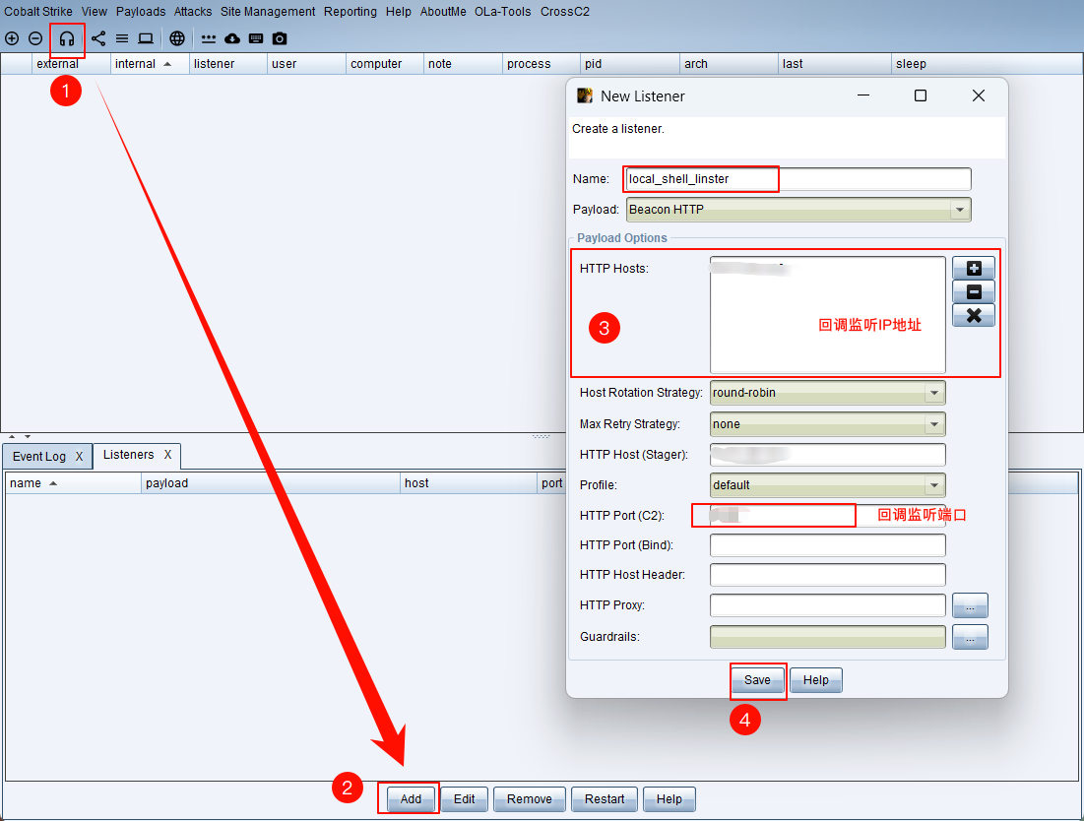The image size is (1084, 821).
Task: Add an HTTP host with the plus button
Action: (974, 268)
